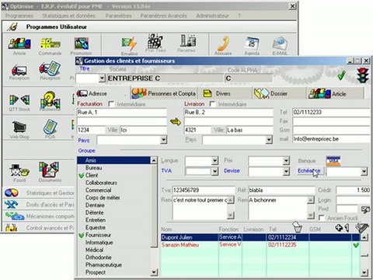373x280 pixels.
Task: Click the VISA bank card icon
Action: (333, 161)
